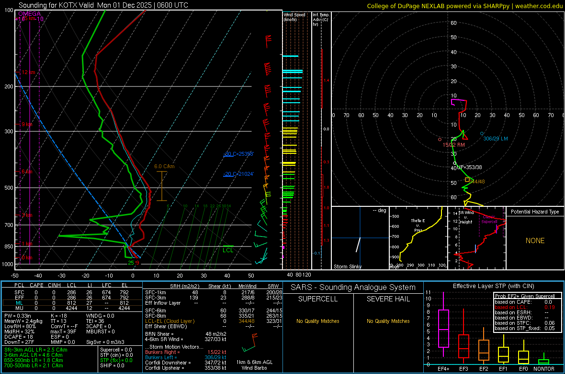Viewport: 565px width, 374px height.
Task: Click the 'SigSvr = 0 m3/s3' value
Action: click(x=105, y=342)
